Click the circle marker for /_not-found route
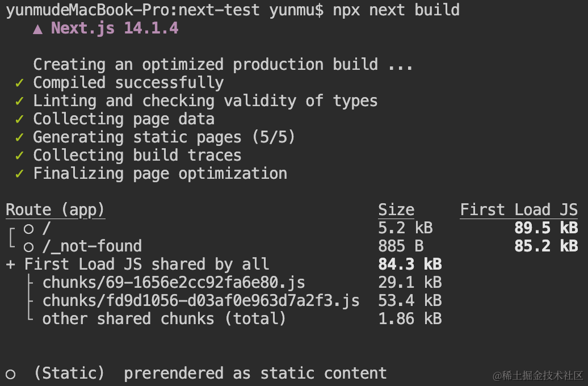Screen dimensions: 588x386 coord(28,247)
